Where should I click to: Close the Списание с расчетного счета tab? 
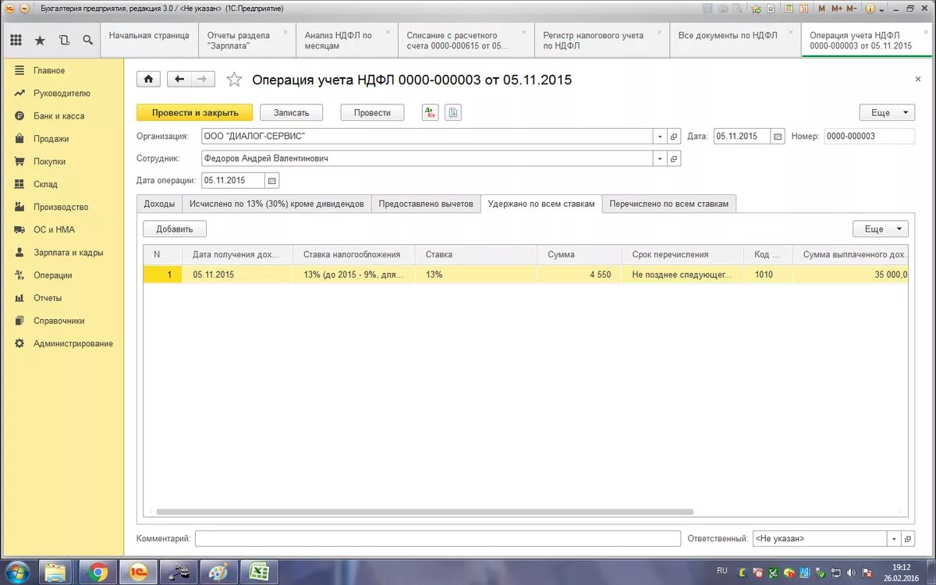(524, 33)
